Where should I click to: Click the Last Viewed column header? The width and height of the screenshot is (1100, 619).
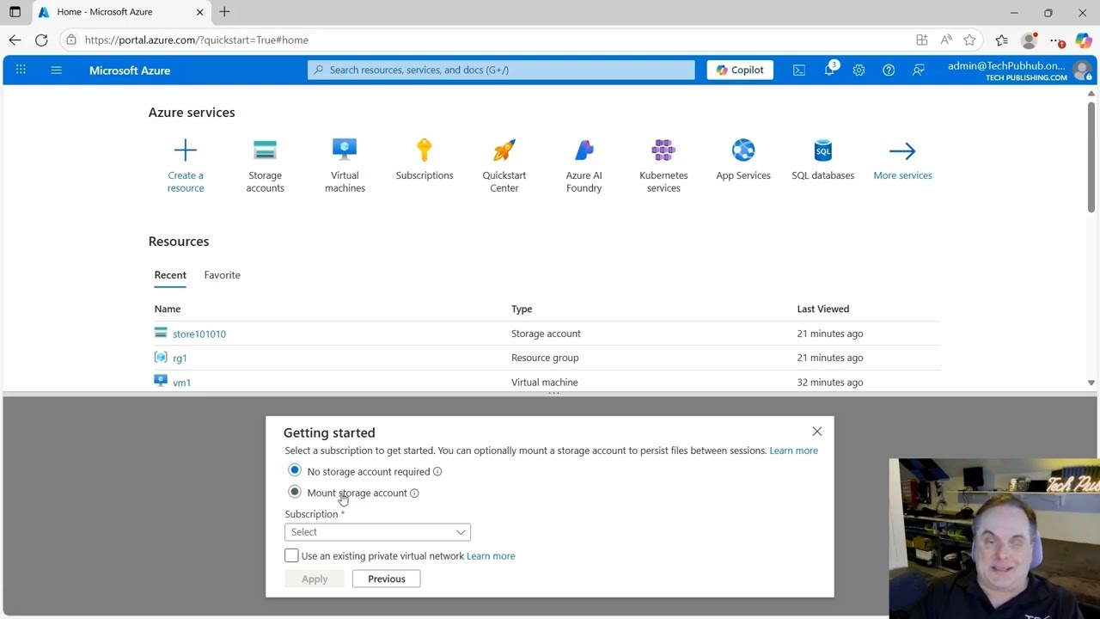point(823,309)
